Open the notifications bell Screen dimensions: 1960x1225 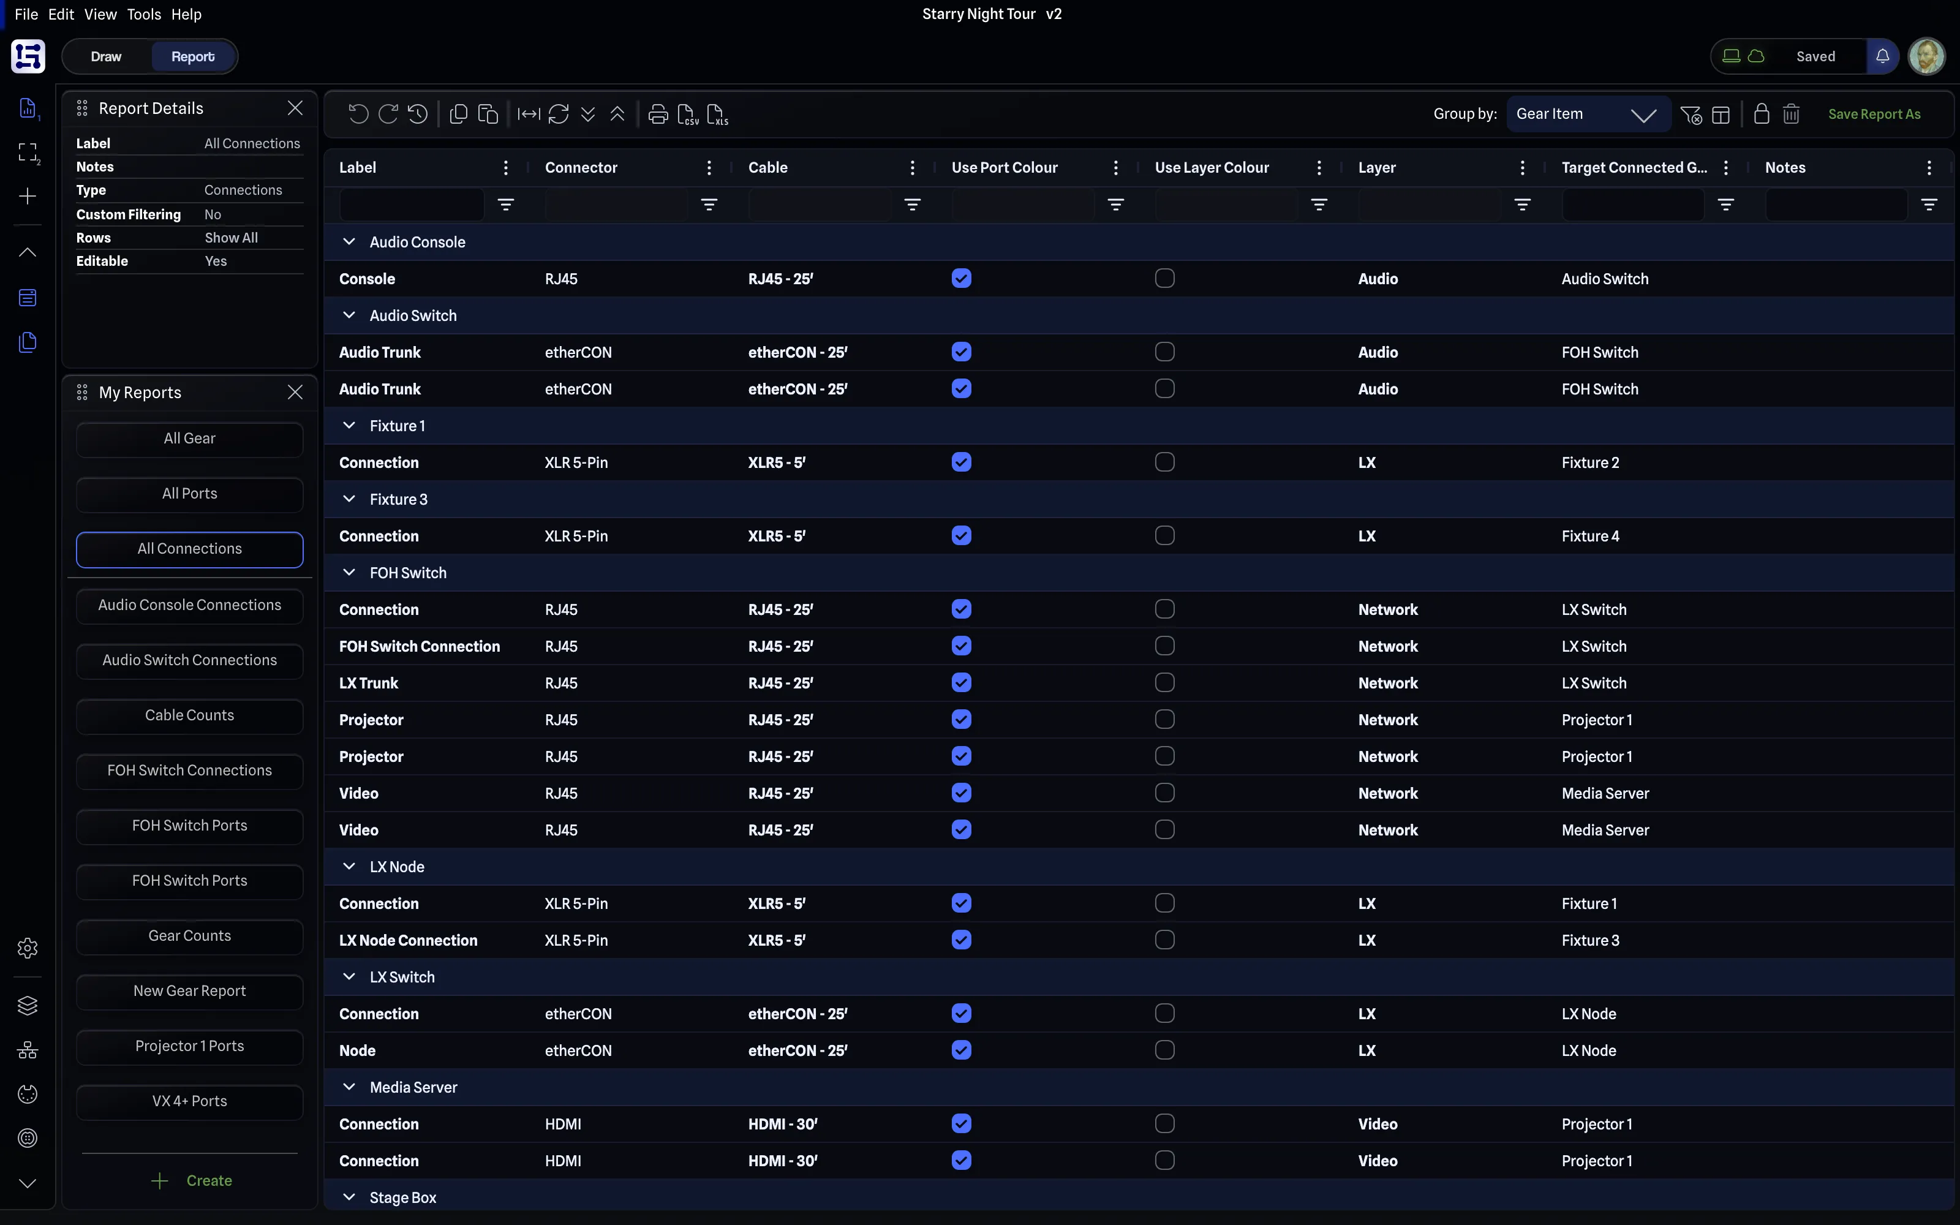coord(1883,57)
